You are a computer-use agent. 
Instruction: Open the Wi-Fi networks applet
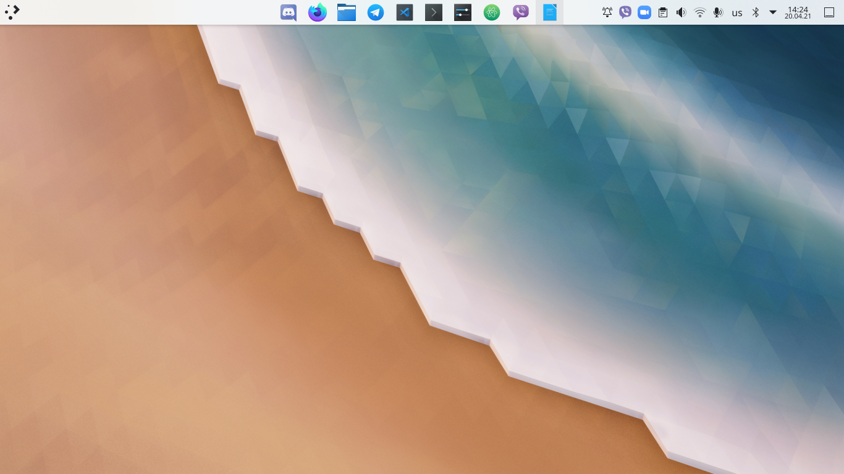(x=699, y=12)
